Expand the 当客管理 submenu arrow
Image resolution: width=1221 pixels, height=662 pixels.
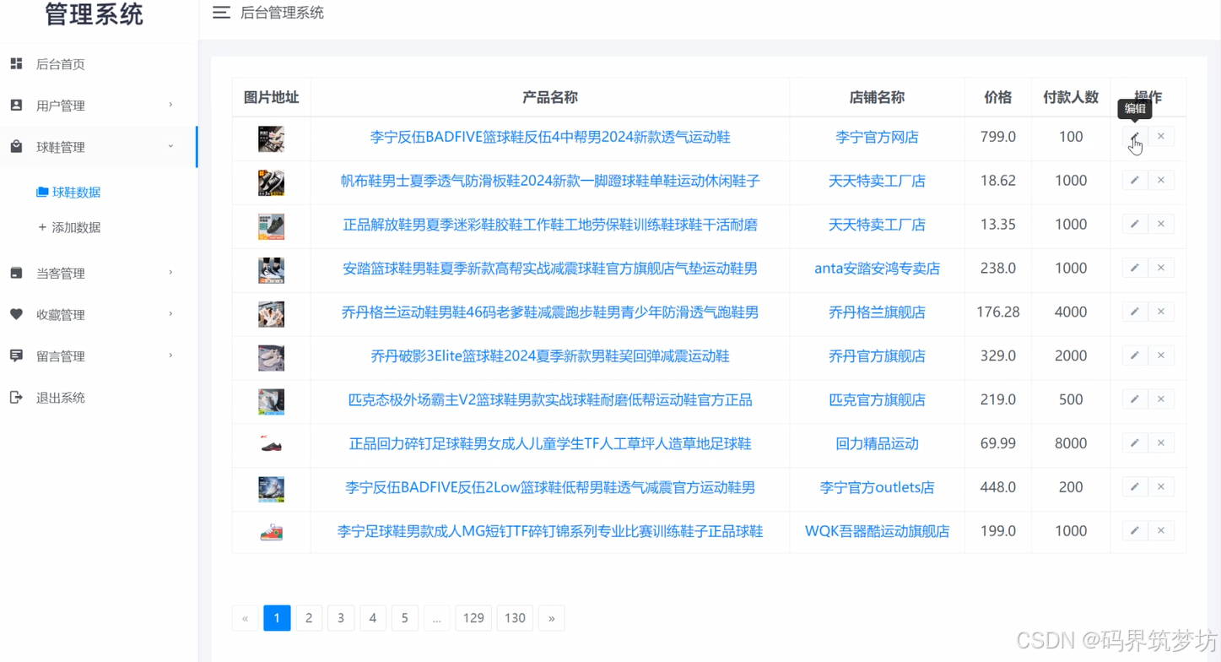170,272
